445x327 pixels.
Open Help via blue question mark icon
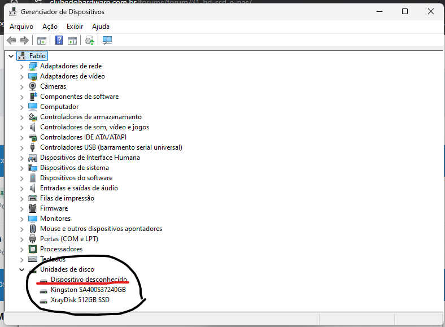click(x=59, y=40)
